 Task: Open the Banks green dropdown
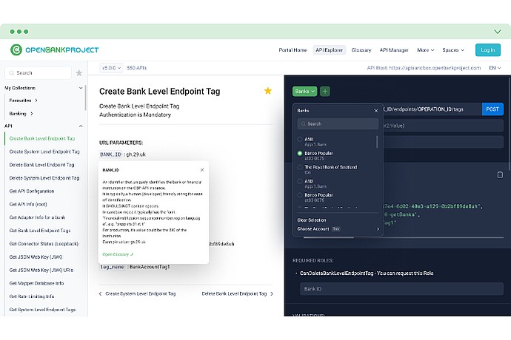coord(304,92)
